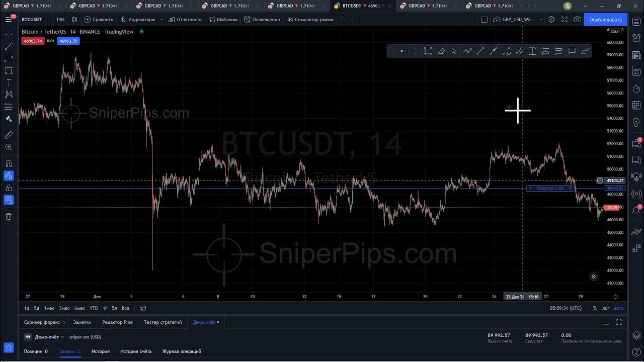The height and width of the screenshot is (362, 644).
Task: Select the callout comment tool in favorites toolbar
Action: point(572,51)
